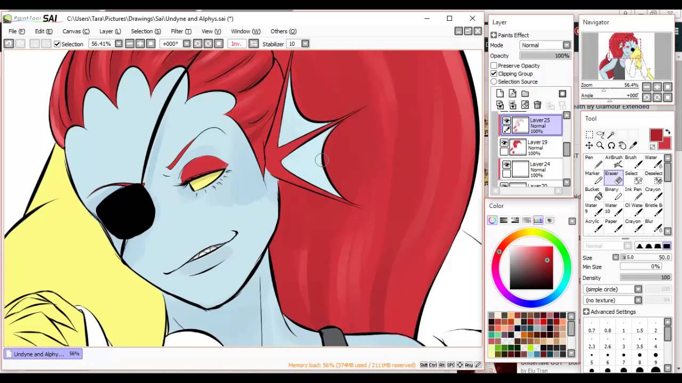The height and width of the screenshot is (383, 682).
Task: Hide Layer19 with its eye icon
Action: (x=504, y=143)
